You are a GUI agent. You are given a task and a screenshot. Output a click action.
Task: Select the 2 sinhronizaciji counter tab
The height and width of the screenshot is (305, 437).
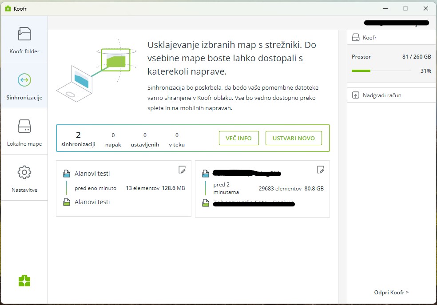(x=78, y=139)
